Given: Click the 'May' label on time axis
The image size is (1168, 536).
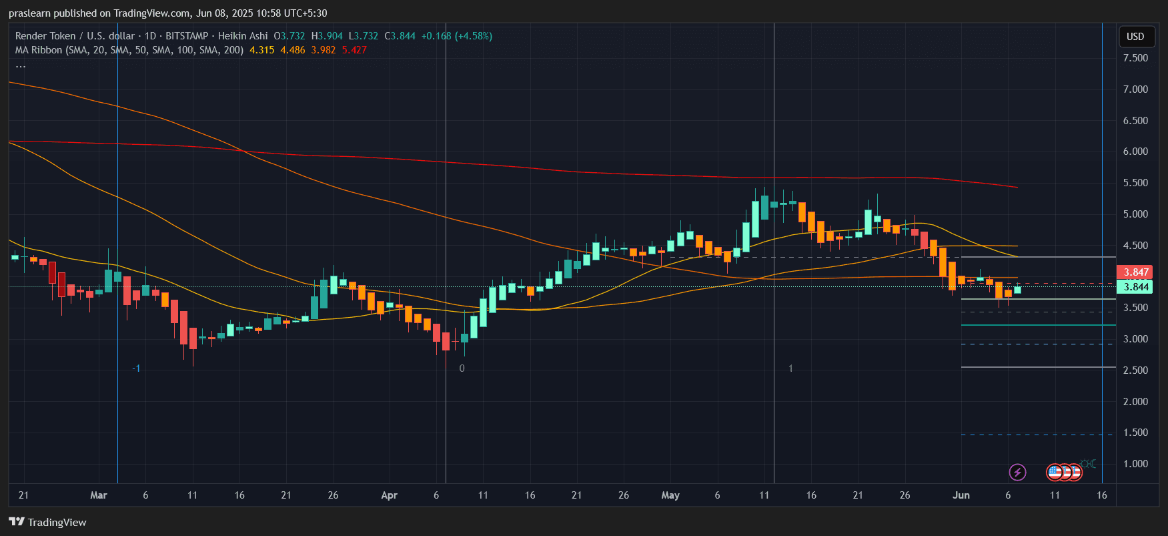Looking at the screenshot, I should pos(670,495).
